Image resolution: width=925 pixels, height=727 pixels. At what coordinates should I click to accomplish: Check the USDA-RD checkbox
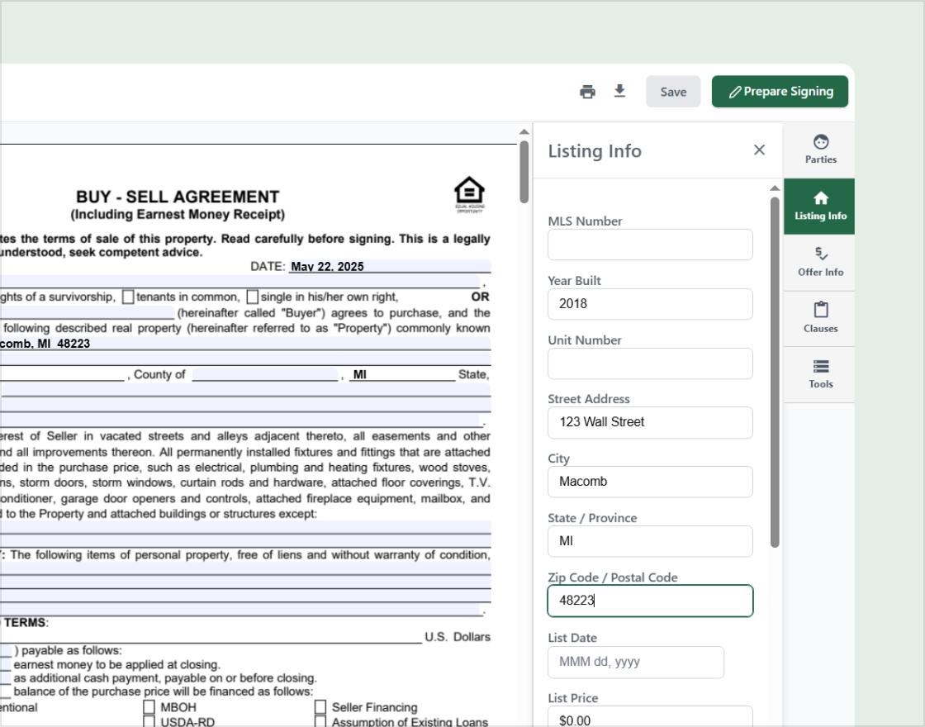tap(149, 722)
